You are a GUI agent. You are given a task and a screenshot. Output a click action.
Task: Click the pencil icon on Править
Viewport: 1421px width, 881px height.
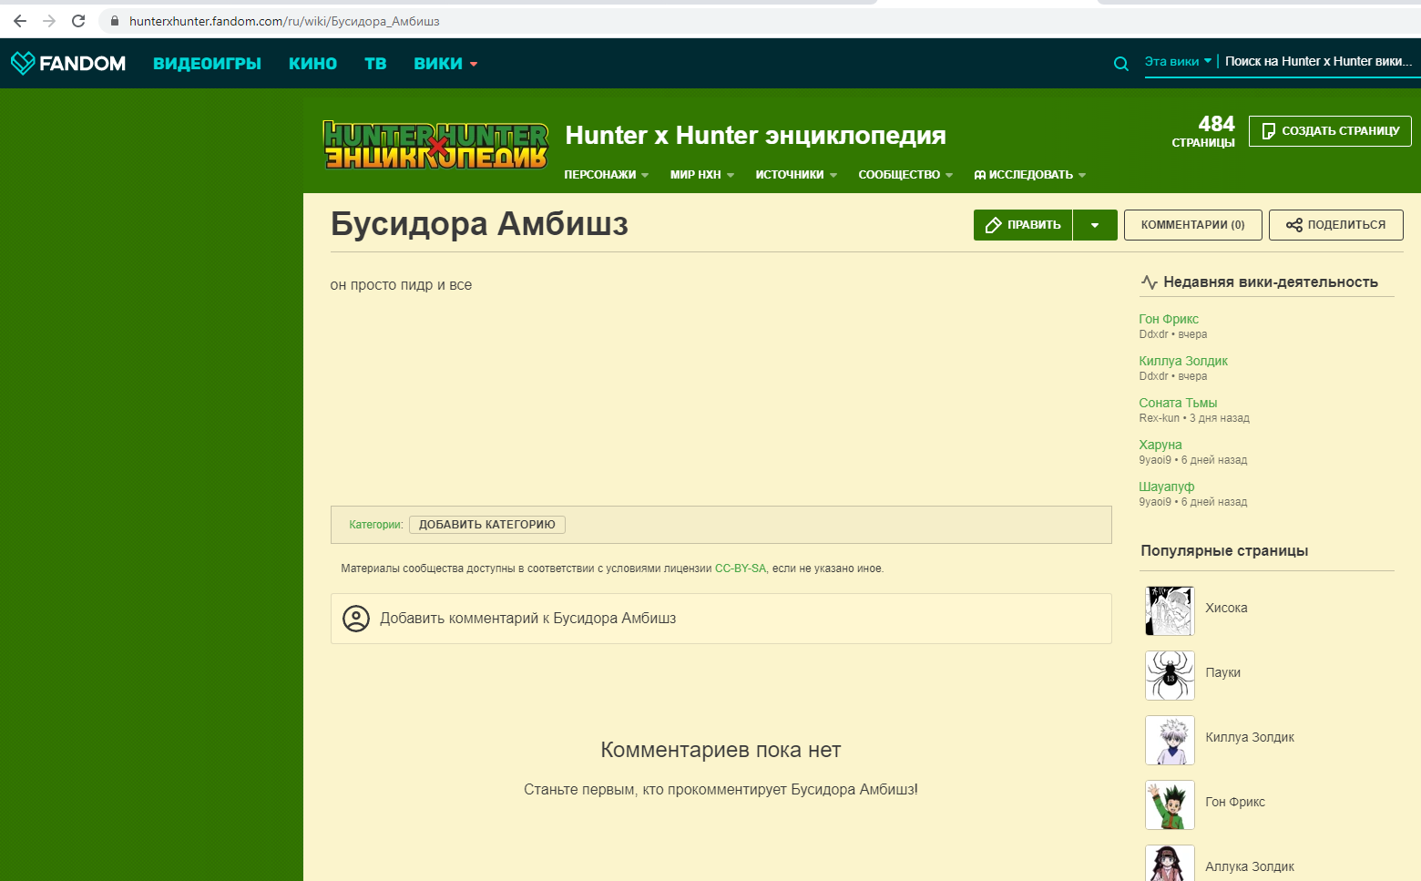coord(993,224)
